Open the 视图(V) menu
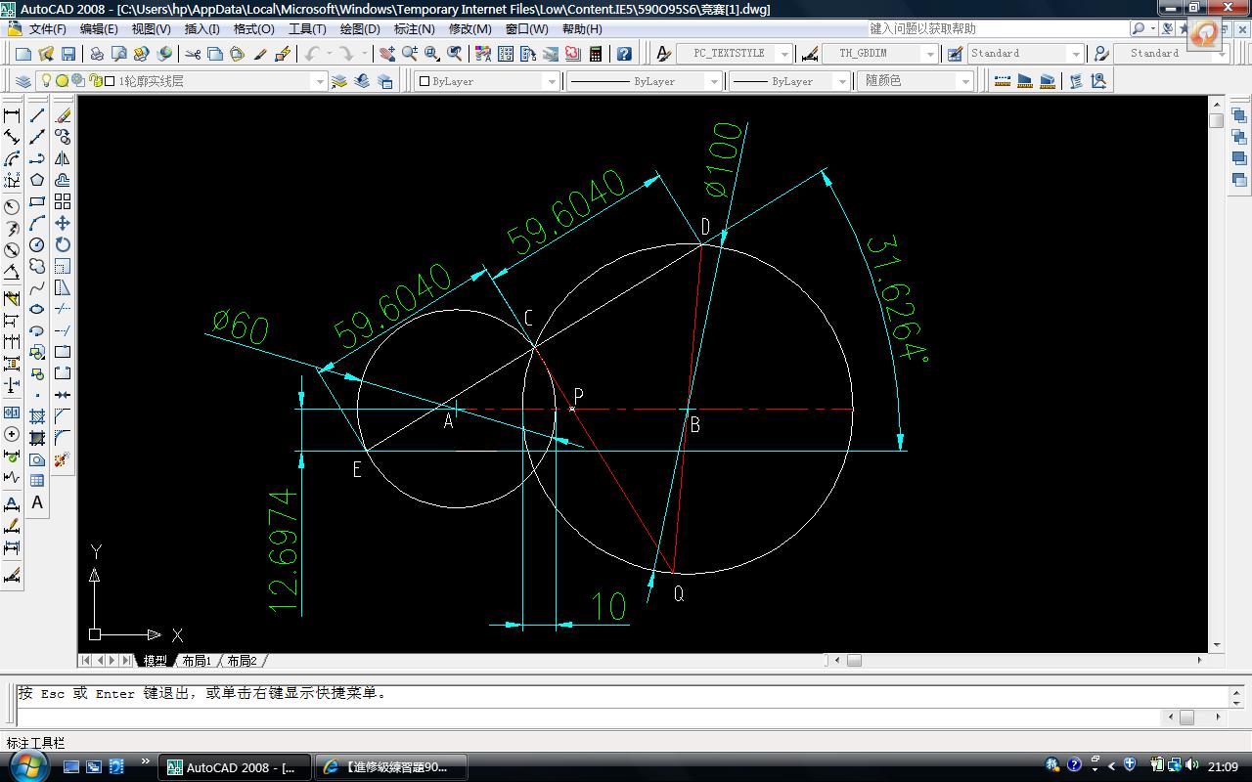 coord(151,29)
